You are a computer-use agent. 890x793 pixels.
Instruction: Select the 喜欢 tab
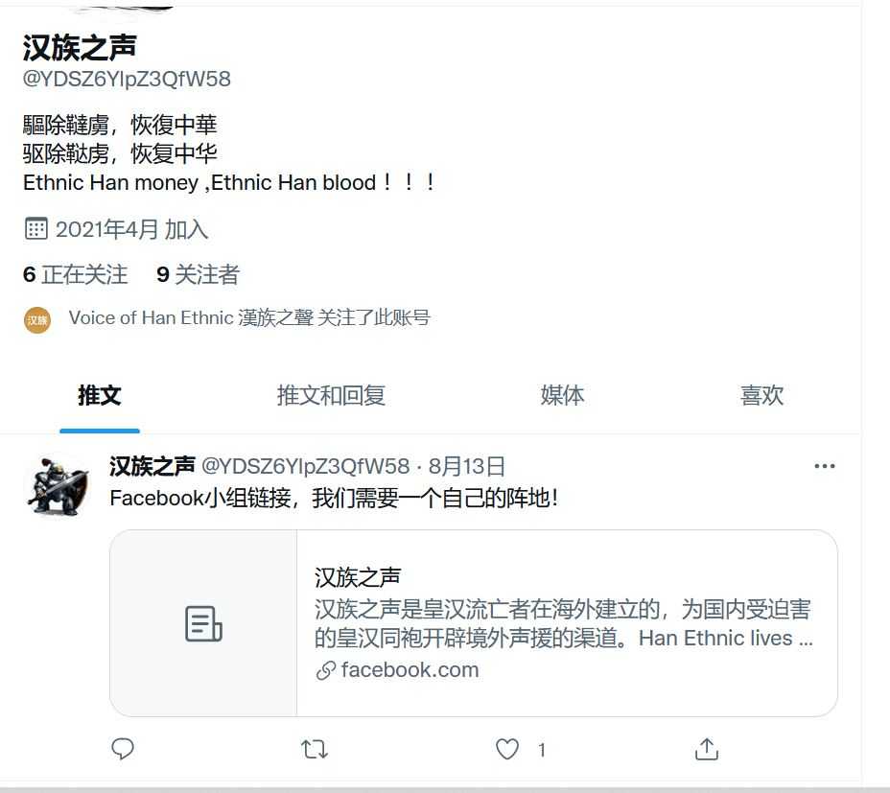[761, 395]
